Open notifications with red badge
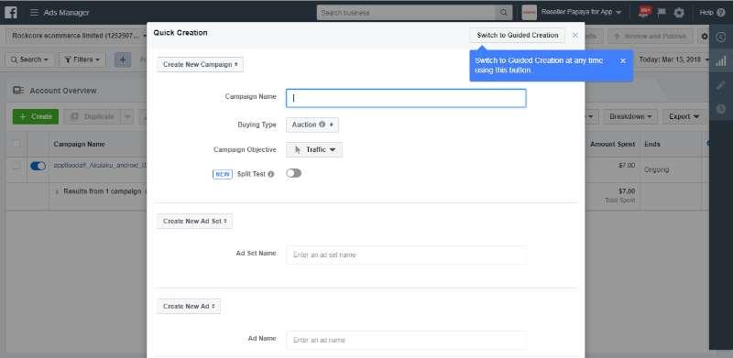Screen dimensions: 733x358 645,12
